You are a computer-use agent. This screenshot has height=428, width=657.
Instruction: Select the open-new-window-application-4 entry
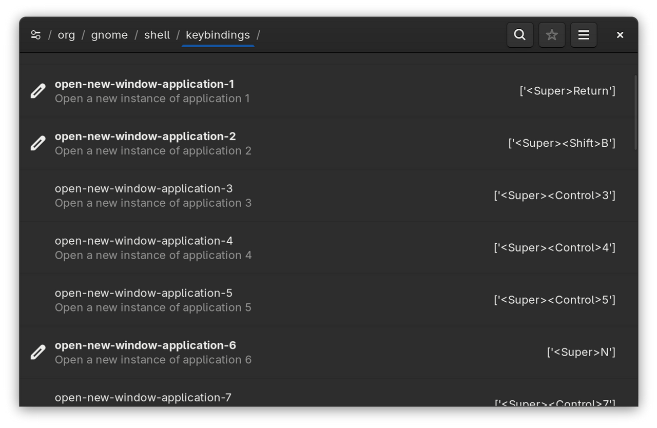click(x=144, y=241)
